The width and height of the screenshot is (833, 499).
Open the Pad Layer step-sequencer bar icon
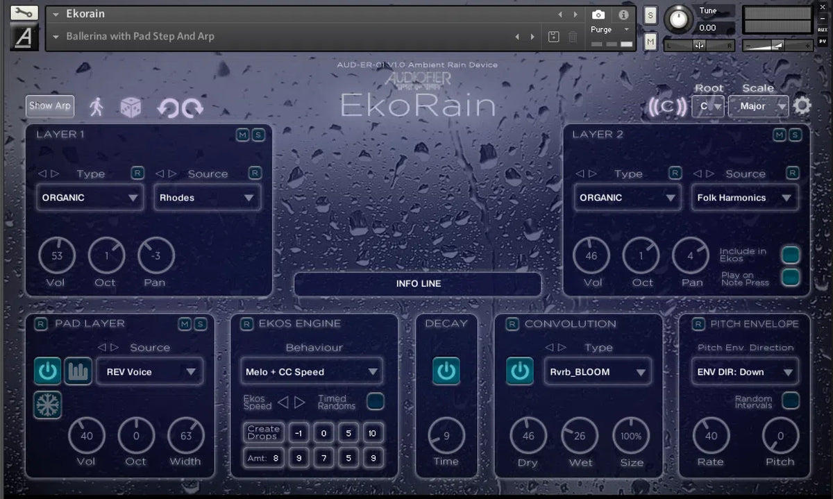(x=78, y=371)
